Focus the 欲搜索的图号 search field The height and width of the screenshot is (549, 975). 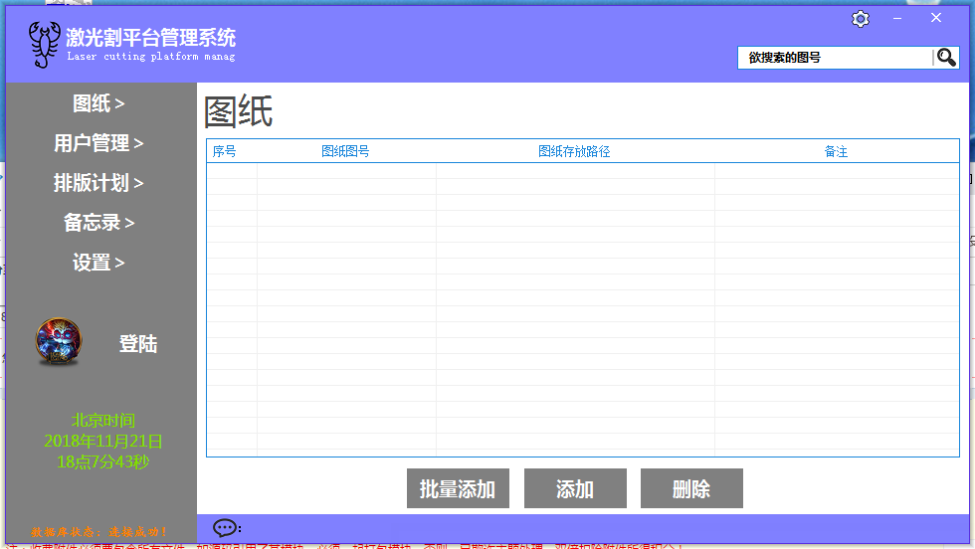tap(834, 58)
